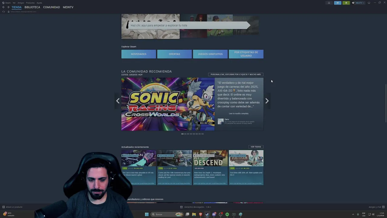Click the JUEGOS GRATUITOS button
Image resolution: width=387 pixels, height=218 pixels.
210,54
